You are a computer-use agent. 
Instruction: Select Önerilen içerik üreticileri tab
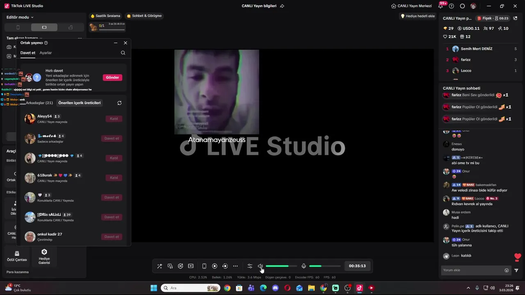click(x=80, y=103)
